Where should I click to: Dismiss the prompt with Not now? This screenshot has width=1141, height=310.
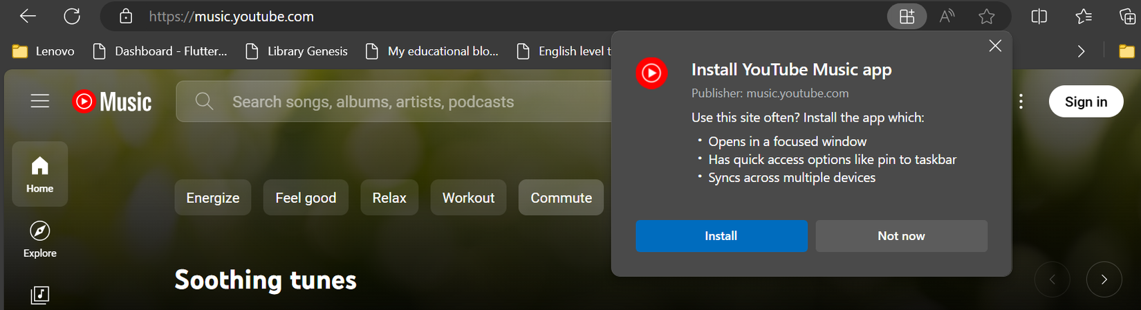coord(901,236)
